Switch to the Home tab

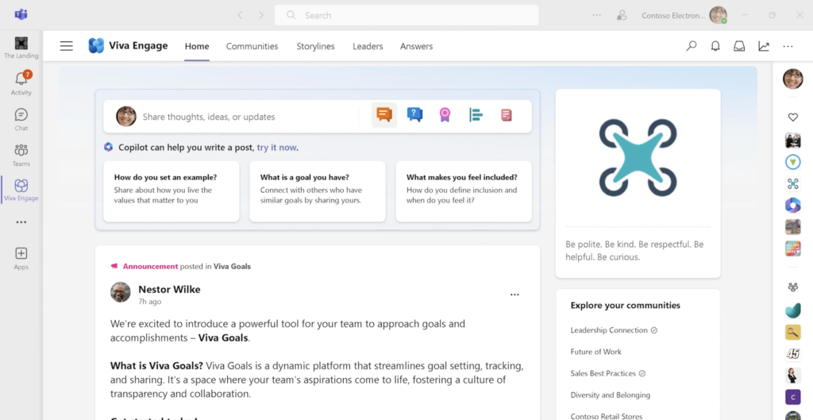(197, 46)
